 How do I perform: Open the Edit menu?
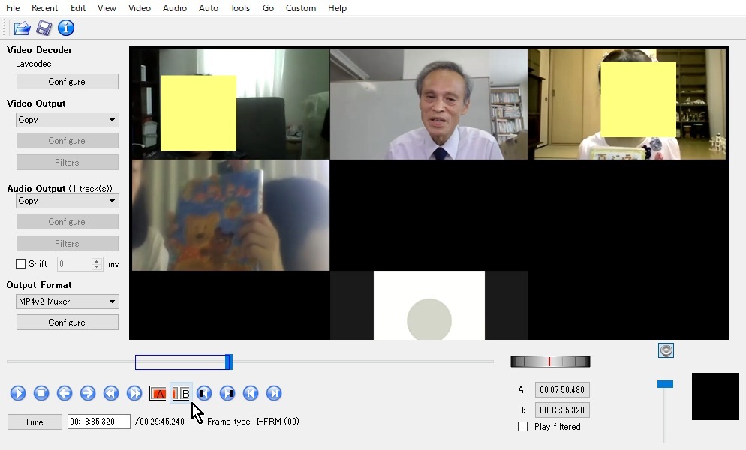click(x=78, y=8)
